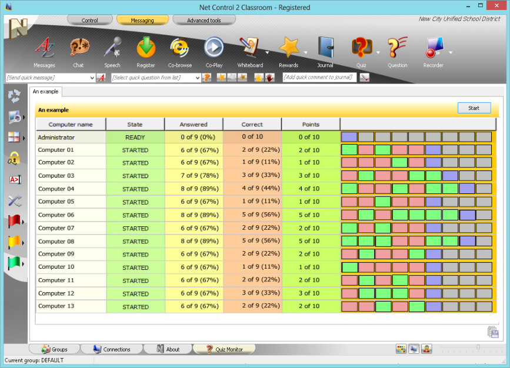Open the 'Send quick message' combo box
This screenshot has height=368, width=510.
click(51, 78)
